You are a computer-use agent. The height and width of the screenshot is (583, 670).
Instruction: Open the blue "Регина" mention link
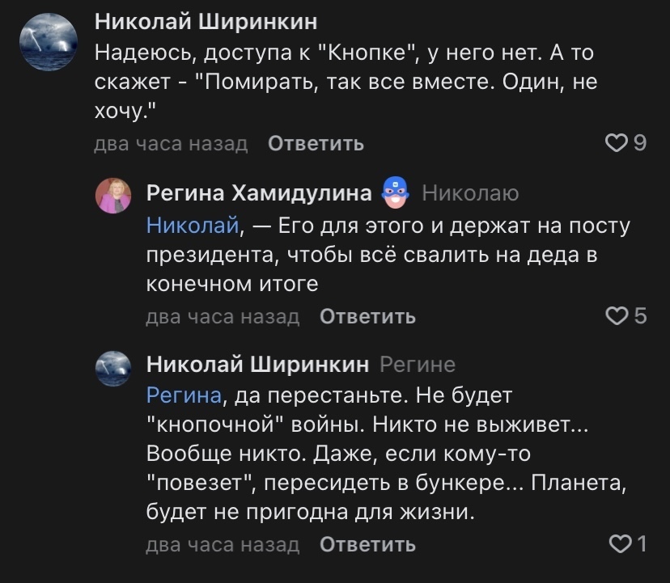(184, 395)
